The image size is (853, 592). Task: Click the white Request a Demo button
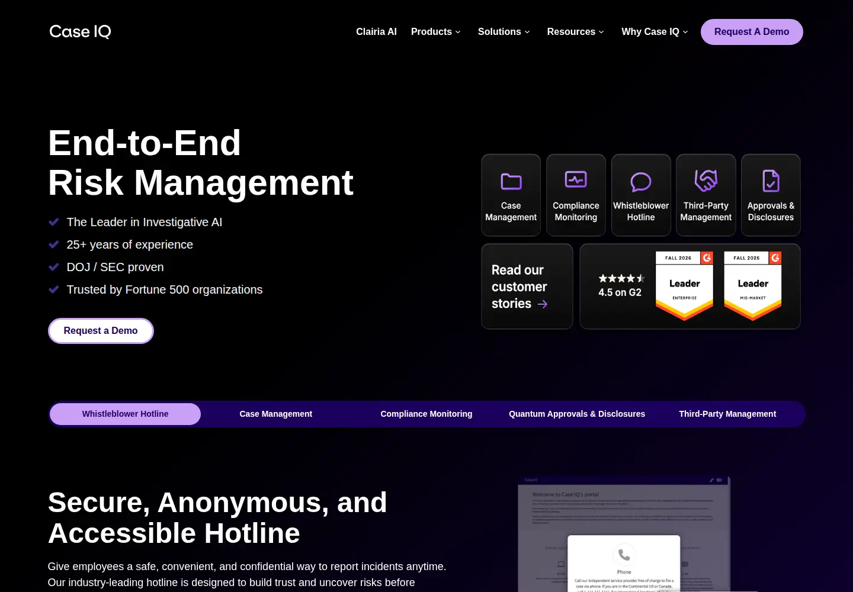(101, 331)
